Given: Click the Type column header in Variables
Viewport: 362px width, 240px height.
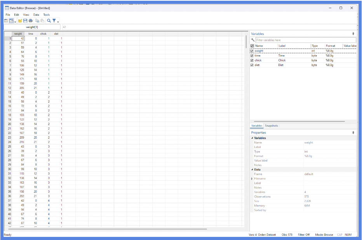Looking at the screenshot, I should [315, 46].
